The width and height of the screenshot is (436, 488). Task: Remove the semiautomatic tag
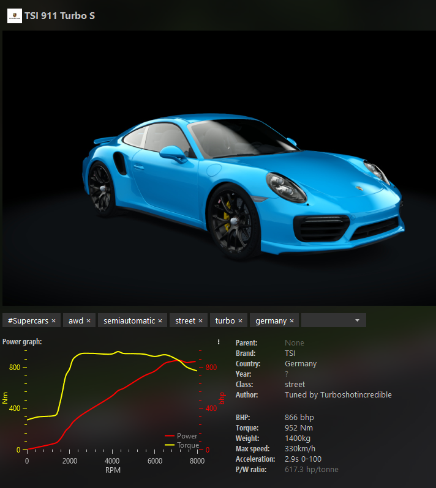point(160,321)
